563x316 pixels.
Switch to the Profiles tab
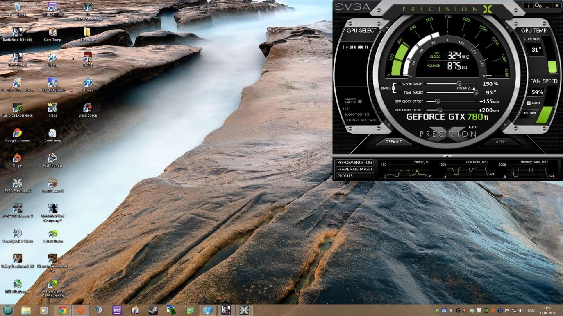[345, 176]
